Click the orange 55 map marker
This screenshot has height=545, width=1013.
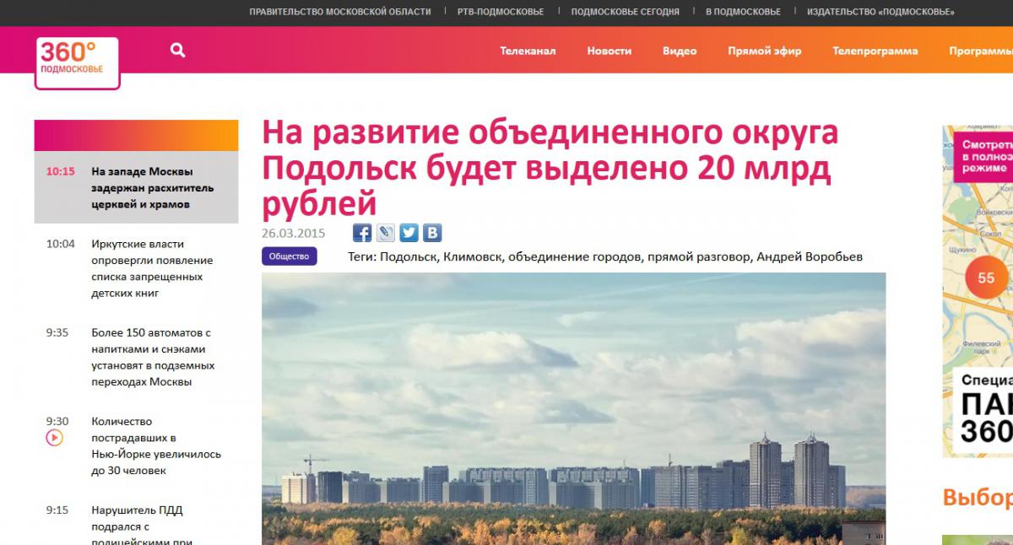tap(985, 278)
